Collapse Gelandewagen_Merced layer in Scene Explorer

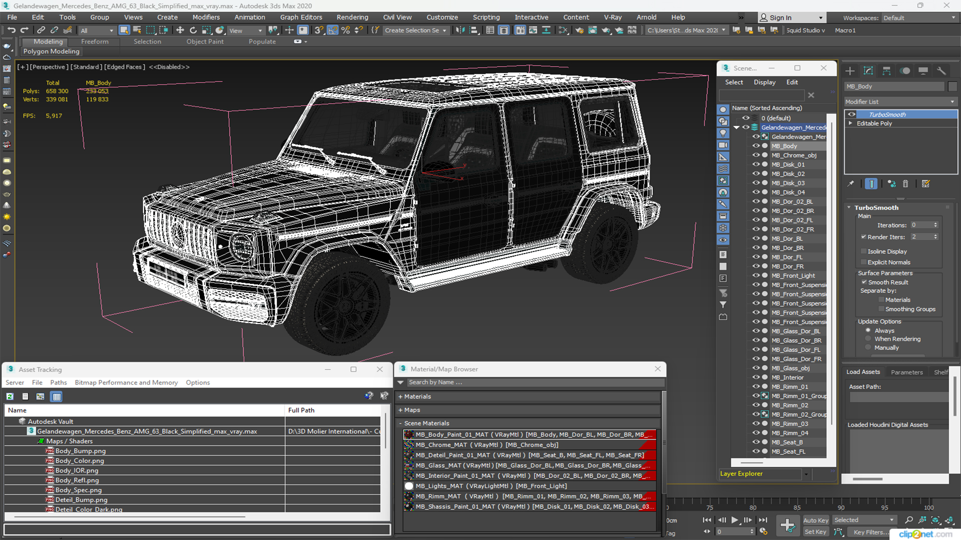[x=737, y=127]
